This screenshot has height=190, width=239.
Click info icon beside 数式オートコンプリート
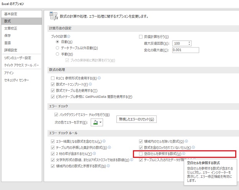point(90,84)
